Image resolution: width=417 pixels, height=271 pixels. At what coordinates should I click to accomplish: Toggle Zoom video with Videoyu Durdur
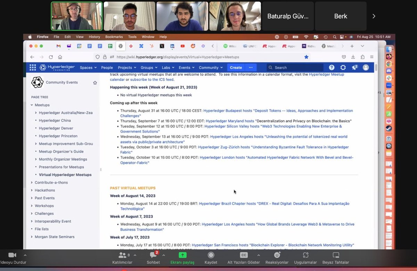(13, 257)
